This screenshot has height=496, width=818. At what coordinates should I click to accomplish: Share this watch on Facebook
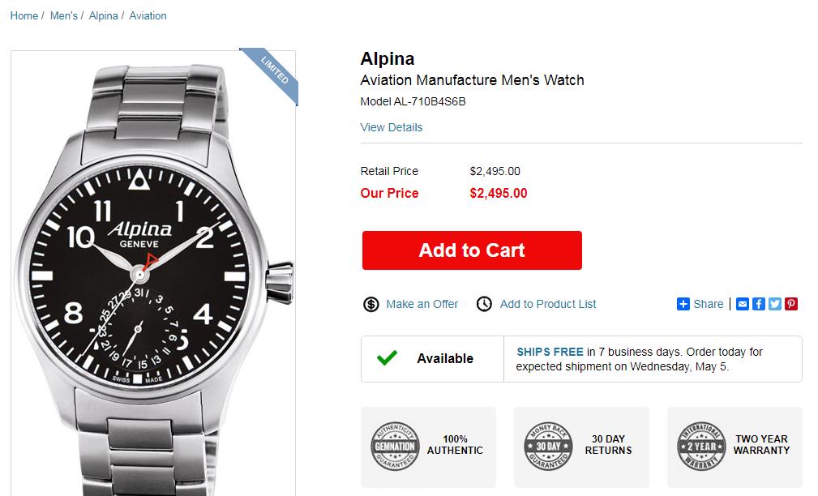tap(759, 304)
